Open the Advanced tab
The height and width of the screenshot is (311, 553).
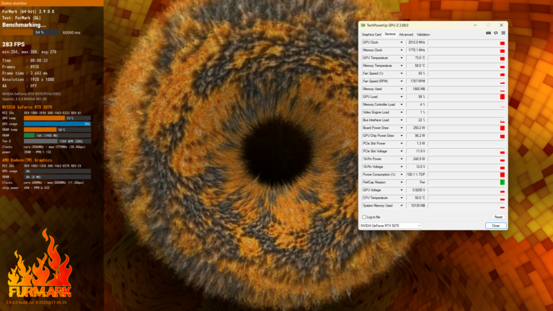tap(406, 34)
